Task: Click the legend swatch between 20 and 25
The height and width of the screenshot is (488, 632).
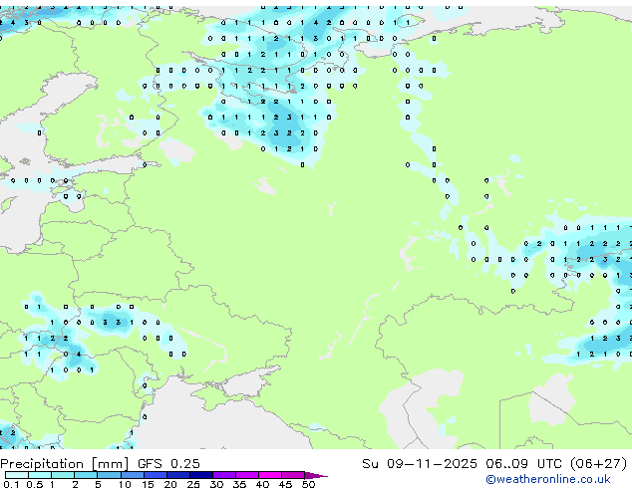Action: tap(178, 475)
